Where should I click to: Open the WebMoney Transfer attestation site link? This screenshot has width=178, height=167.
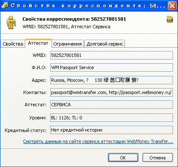pyautogui.click(x=98, y=141)
